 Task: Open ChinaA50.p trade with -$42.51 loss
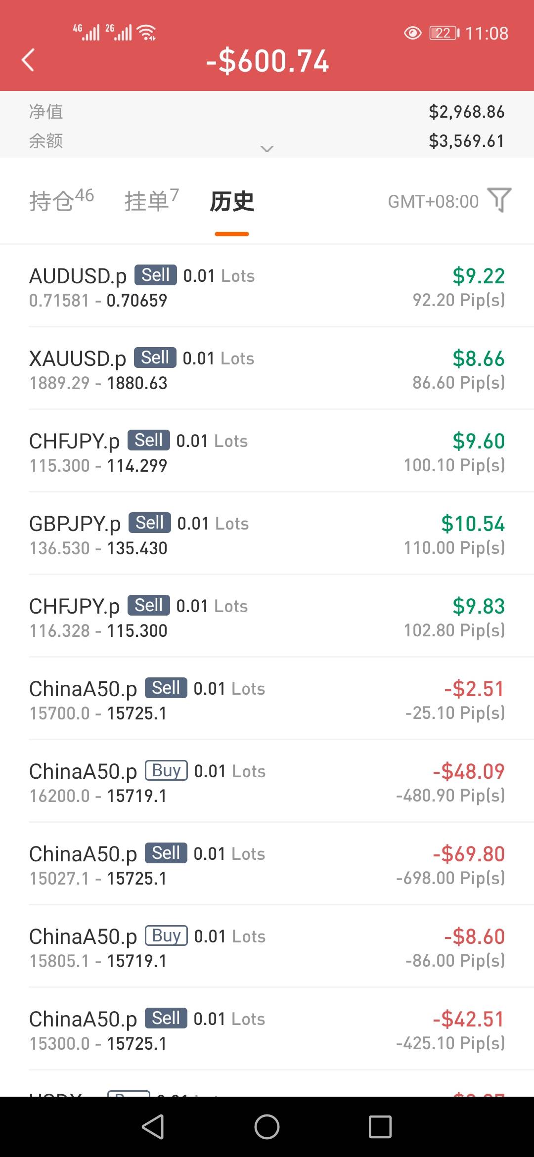click(x=267, y=1030)
